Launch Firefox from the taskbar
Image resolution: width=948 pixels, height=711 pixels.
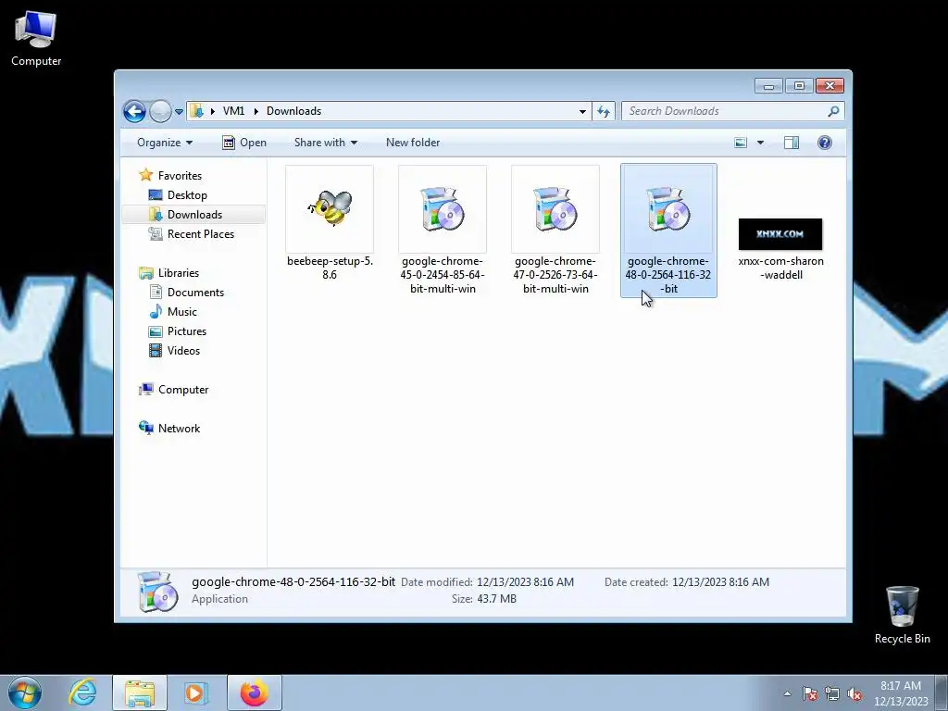pyautogui.click(x=254, y=692)
